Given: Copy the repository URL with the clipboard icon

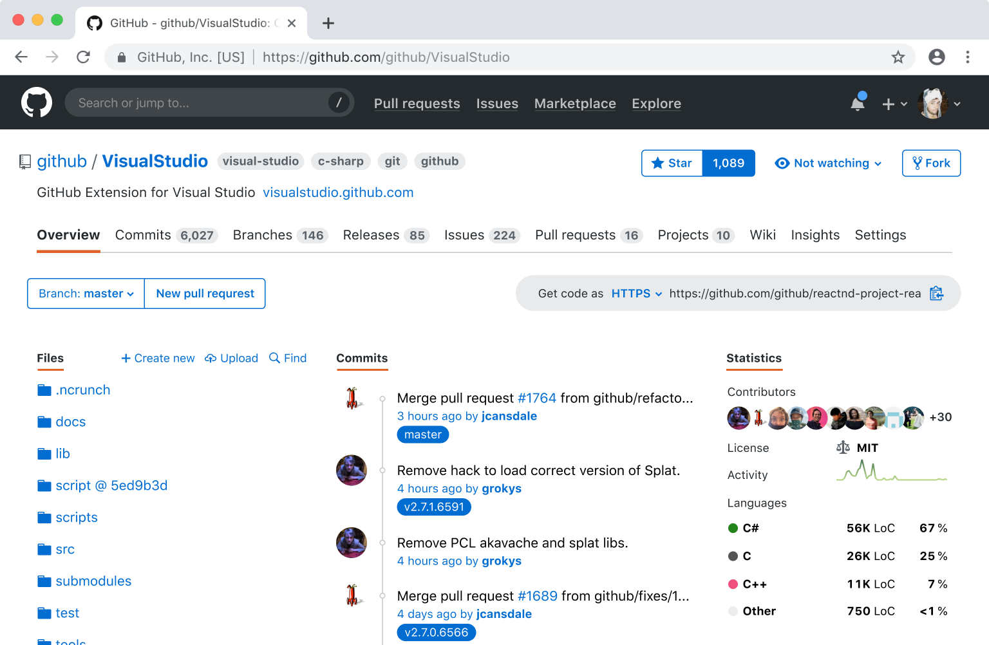Looking at the screenshot, I should 937,293.
